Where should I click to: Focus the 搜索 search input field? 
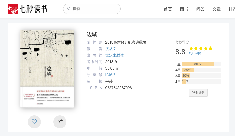tap(92, 9)
